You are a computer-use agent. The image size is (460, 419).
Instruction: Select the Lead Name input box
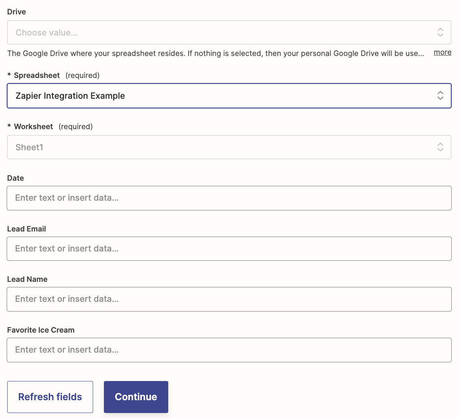[229, 299]
